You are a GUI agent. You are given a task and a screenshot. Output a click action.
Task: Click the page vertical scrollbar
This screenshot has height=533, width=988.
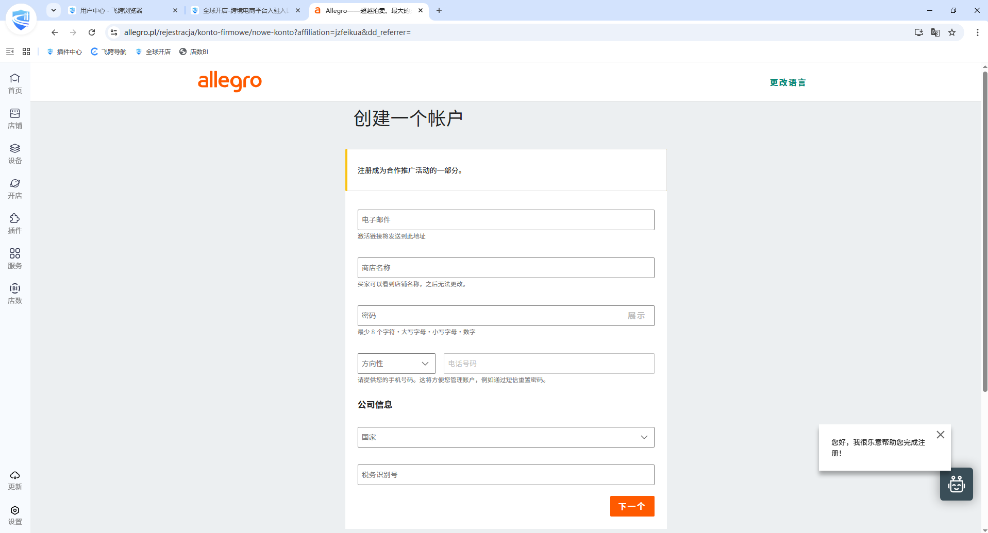pyautogui.click(x=985, y=232)
